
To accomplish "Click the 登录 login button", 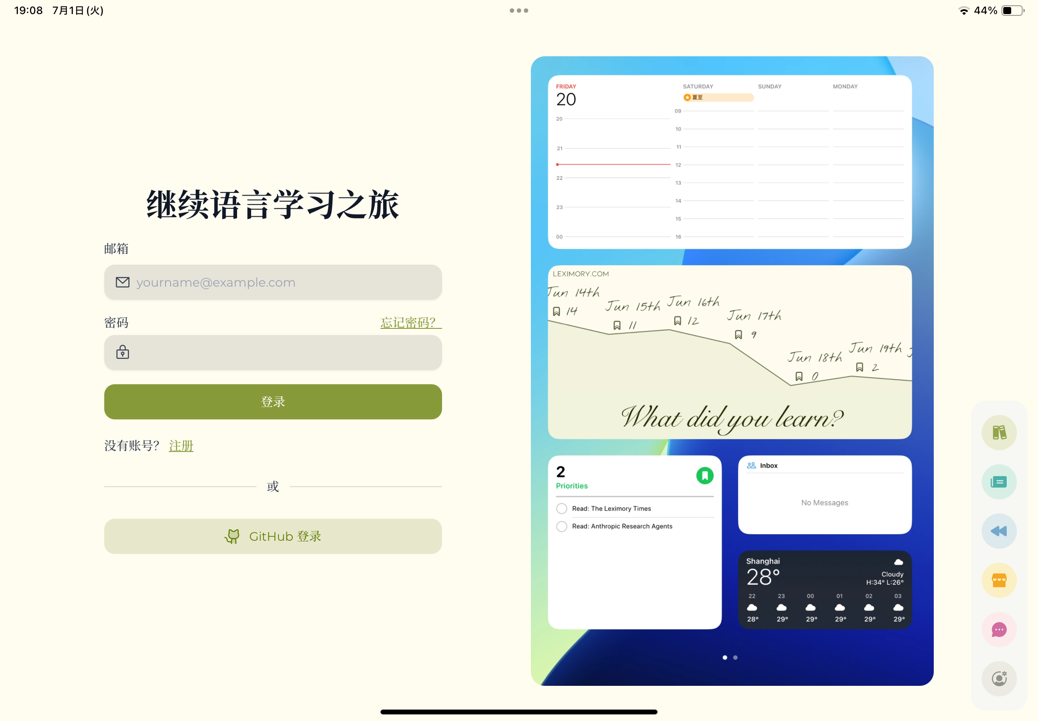I will tap(273, 402).
